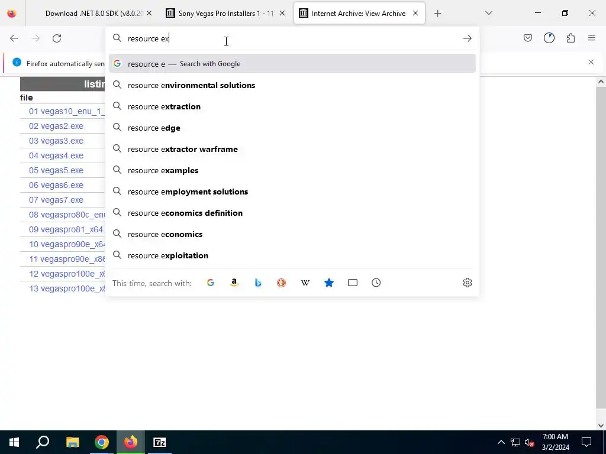606x454 pixels.
Task: Open 09 vegaspro81_x64 file link
Action: [66, 229]
